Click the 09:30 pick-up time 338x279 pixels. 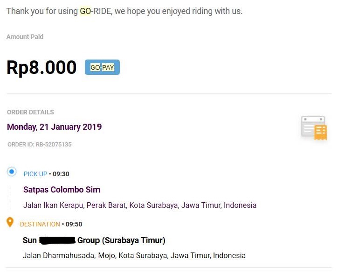click(x=61, y=174)
